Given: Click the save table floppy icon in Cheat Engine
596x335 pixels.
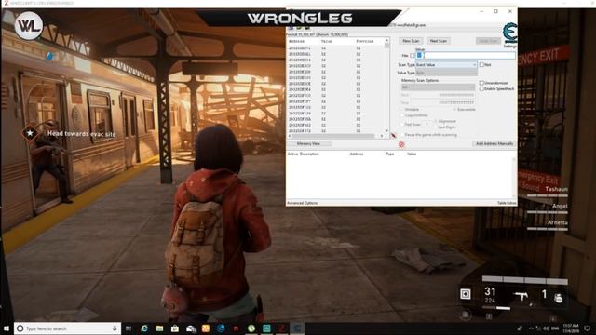Looking at the screenshot, I should [307, 28].
